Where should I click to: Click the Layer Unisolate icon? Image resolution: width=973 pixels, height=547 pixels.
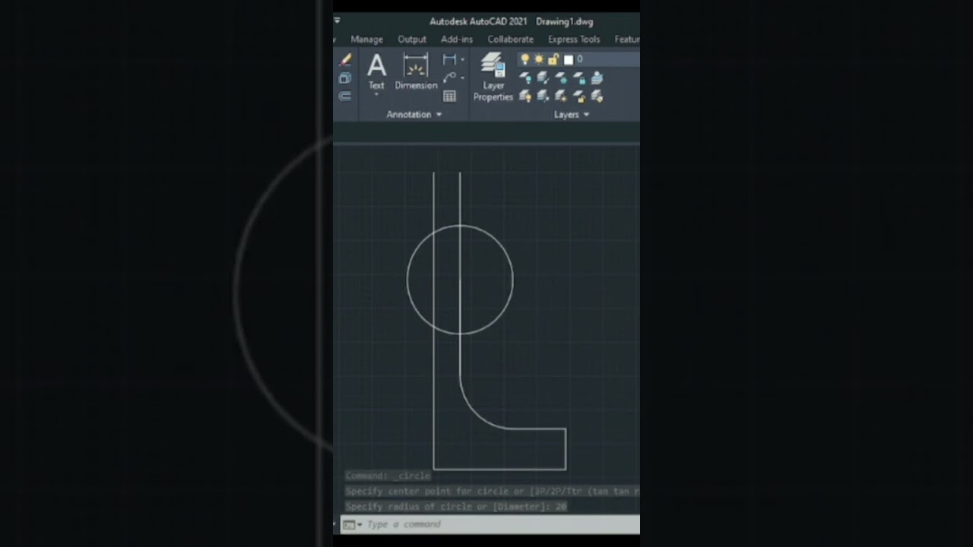point(543,96)
